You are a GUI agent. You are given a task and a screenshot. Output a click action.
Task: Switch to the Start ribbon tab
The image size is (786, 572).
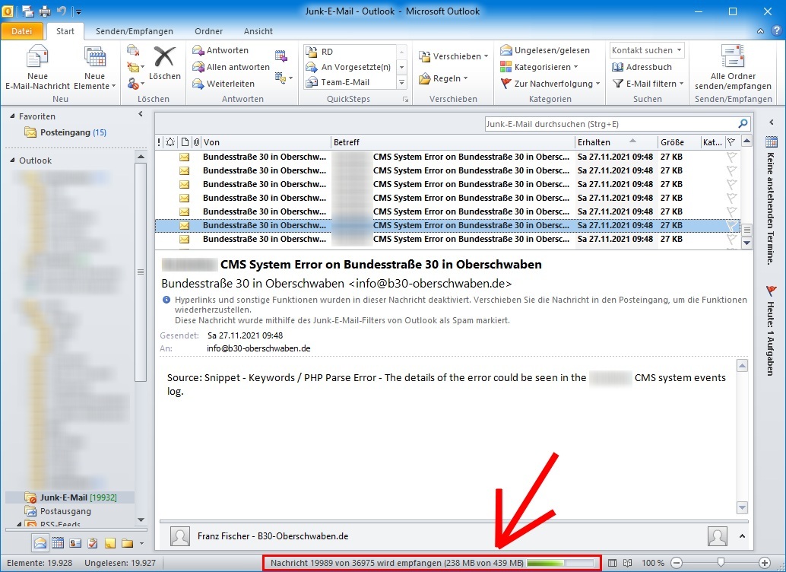click(65, 31)
